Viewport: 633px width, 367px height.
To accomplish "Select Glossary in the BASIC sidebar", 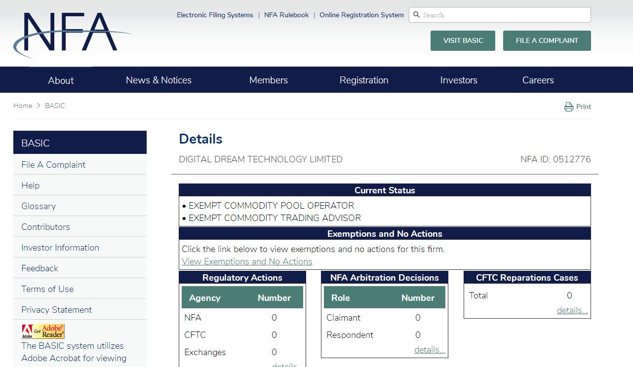I will click(39, 206).
